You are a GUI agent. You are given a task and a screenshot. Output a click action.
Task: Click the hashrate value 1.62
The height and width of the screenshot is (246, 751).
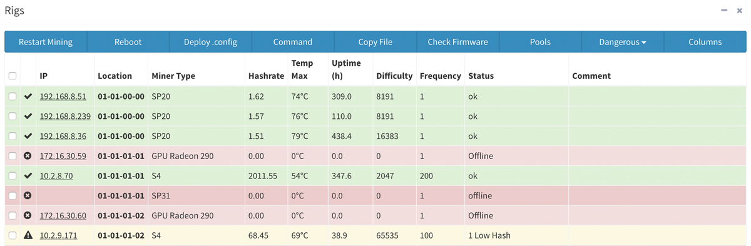pos(256,96)
